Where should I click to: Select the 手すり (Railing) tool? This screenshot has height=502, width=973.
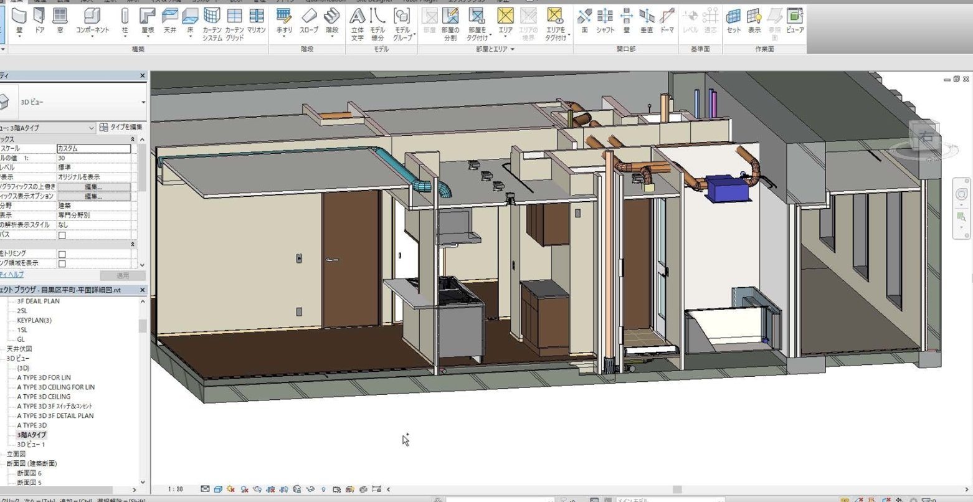click(x=284, y=22)
